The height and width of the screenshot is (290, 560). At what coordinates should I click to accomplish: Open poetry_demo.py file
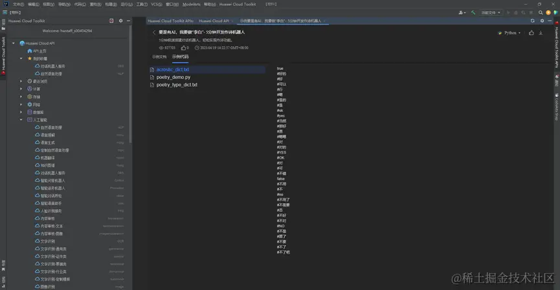(x=174, y=77)
